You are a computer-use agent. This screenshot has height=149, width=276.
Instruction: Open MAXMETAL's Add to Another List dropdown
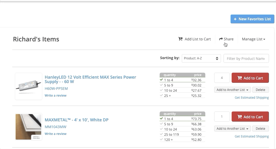pos(232,129)
